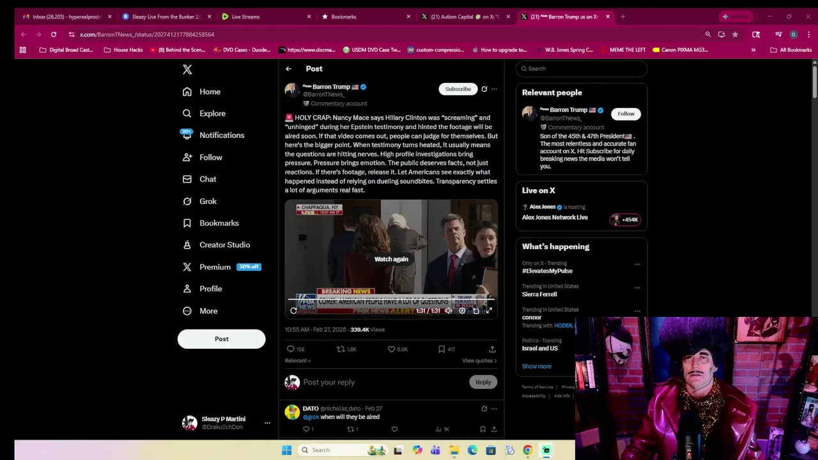Open View quotes link

[479, 361]
